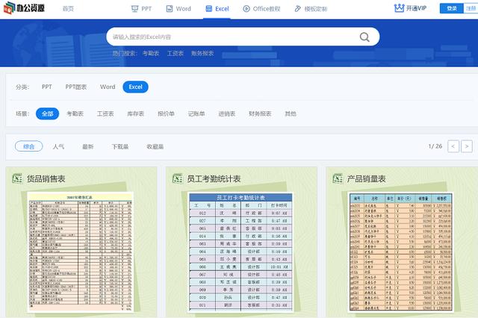This screenshot has width=478, height=318.
Task: Click the 货品销售表 card title
Action: click(x=46, y=179)
